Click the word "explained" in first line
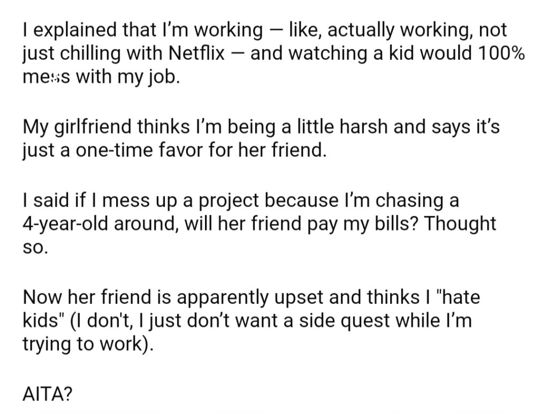This screenshot has width=548, height=412. coord(75,30)
